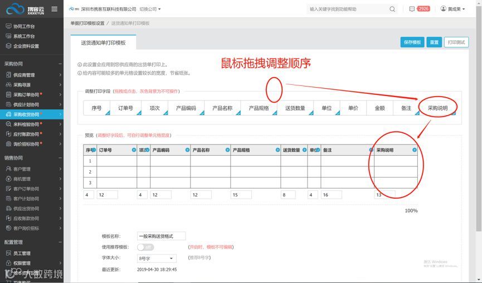Click the blue plus on 送货数量 preview column
482x283 pixels.
tap(304, 150)
